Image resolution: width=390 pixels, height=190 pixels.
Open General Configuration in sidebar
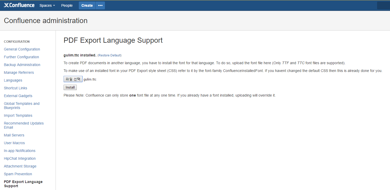(x=22, y=49)
